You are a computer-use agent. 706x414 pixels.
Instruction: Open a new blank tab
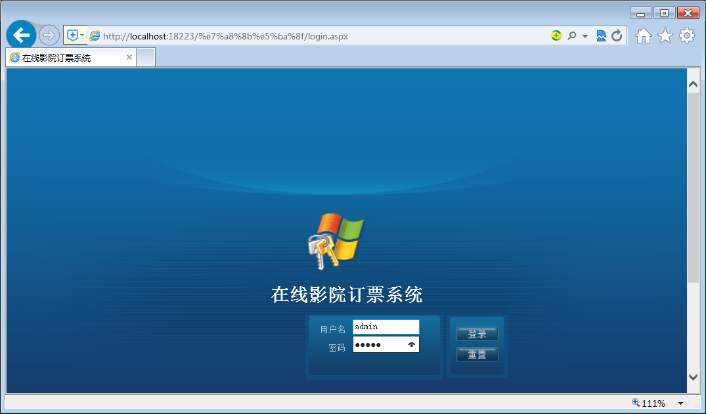(x=146, y=57)
